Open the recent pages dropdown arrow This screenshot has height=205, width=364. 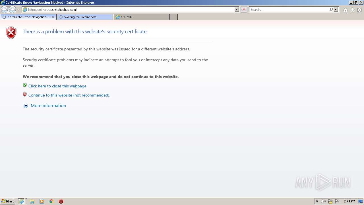[x=18, y=10]
